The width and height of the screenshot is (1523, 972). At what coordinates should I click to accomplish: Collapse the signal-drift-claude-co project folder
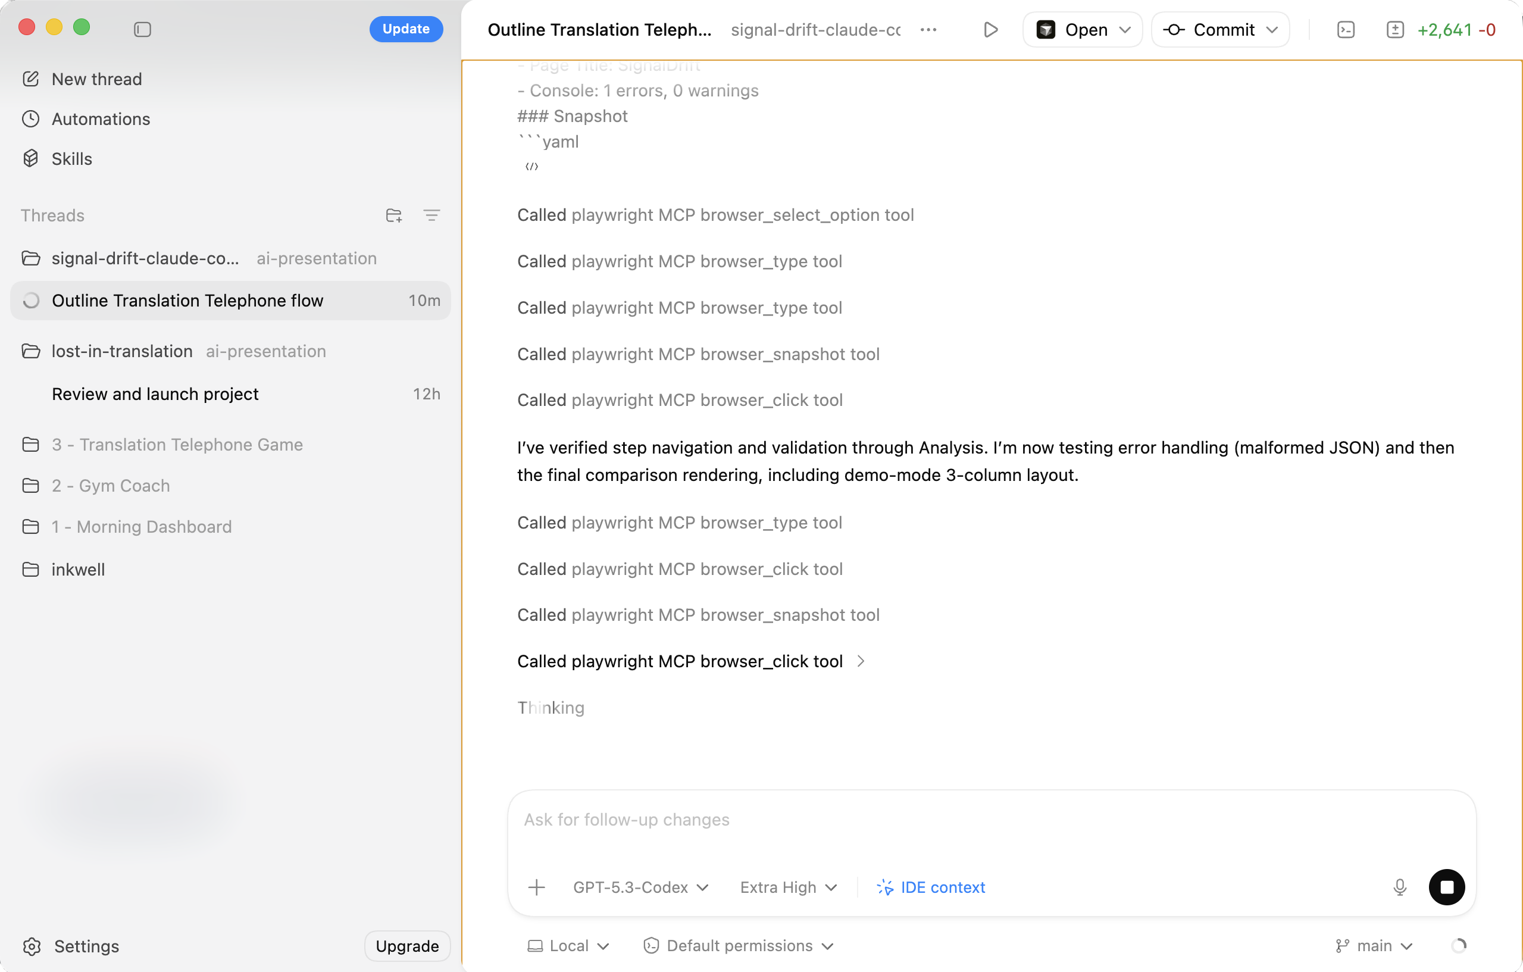(31, 259)
